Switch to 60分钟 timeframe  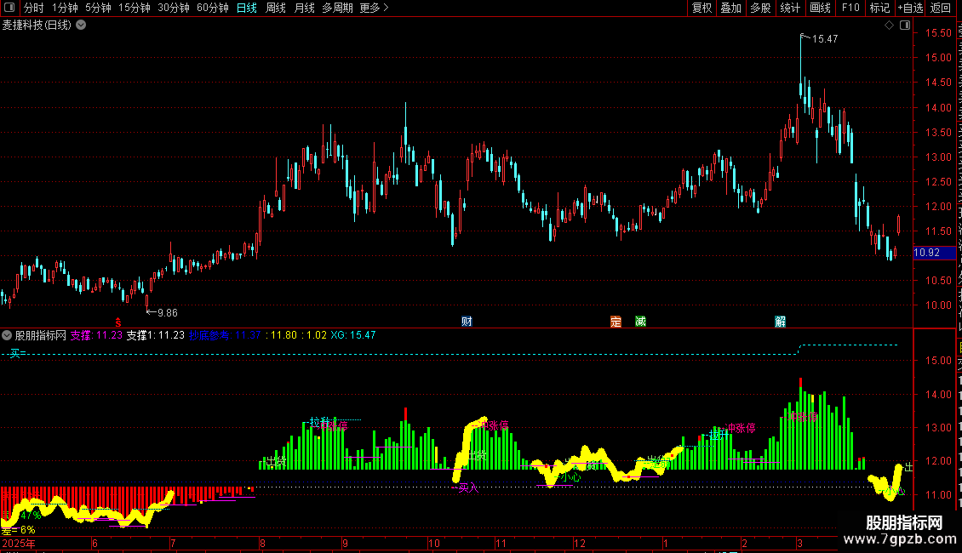tap(213, 8)
